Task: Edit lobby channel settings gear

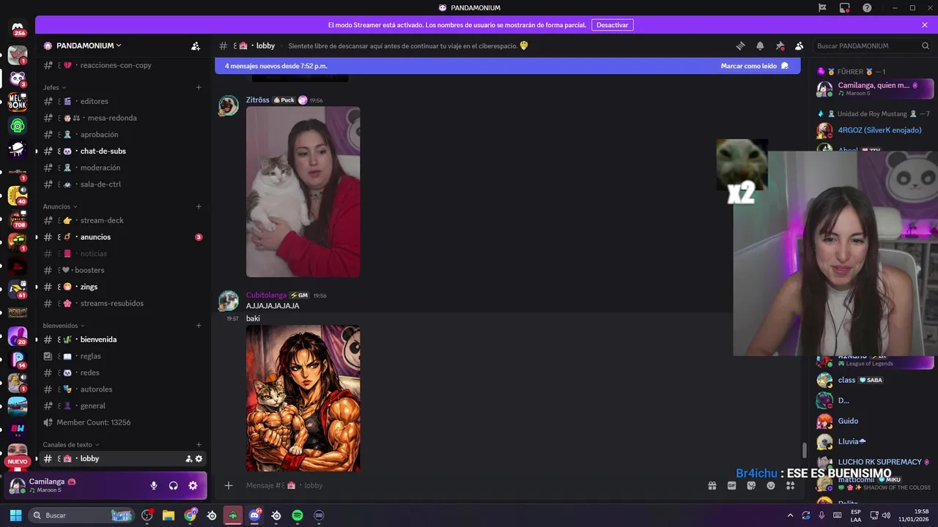Action: 199,459
